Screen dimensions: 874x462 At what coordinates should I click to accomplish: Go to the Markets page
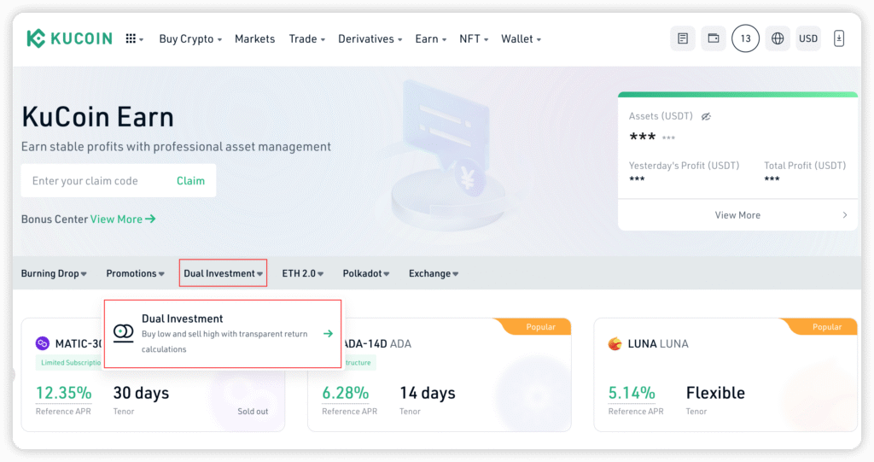point(254,38)
